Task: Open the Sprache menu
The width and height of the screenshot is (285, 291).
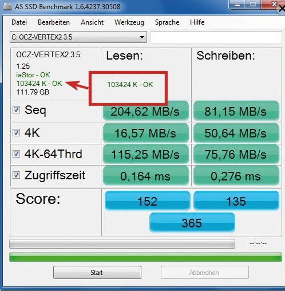Action: (x=167, y=22)
